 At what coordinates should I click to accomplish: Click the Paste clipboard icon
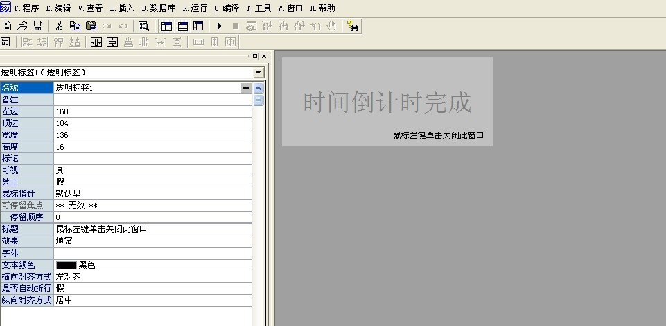pyautogui.click(x=91, y=26)
